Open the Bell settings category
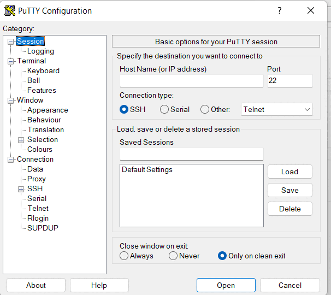This screenshot has height=295, width=331. tap(33, 80)
